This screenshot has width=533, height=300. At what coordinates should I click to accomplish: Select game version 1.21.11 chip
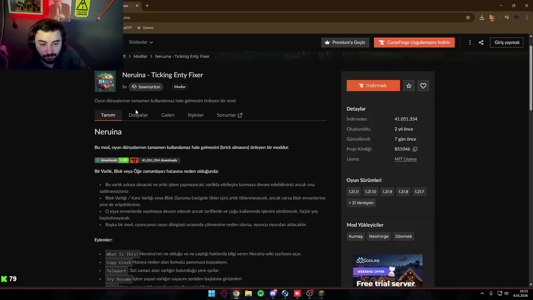(x=354, y=192)
